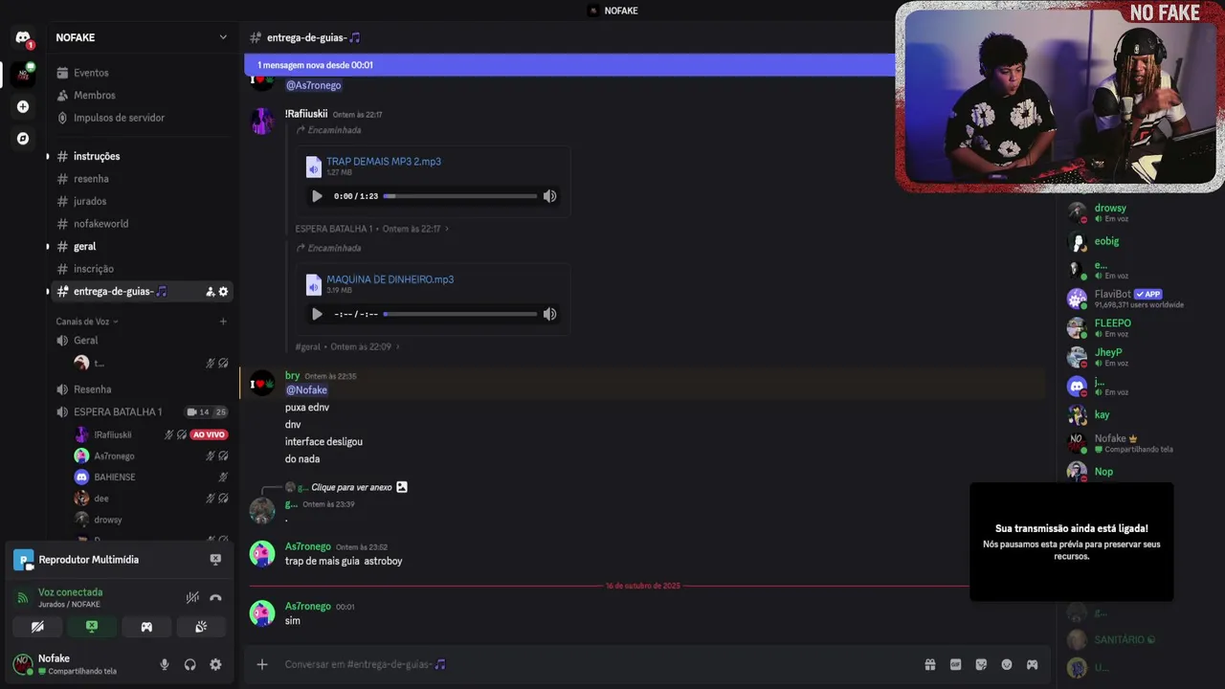This screenshot has width=1225, height=689.
Task: Follow forwarded source ESPERA BATALHA 1 chevron
Action: point(447,230)
